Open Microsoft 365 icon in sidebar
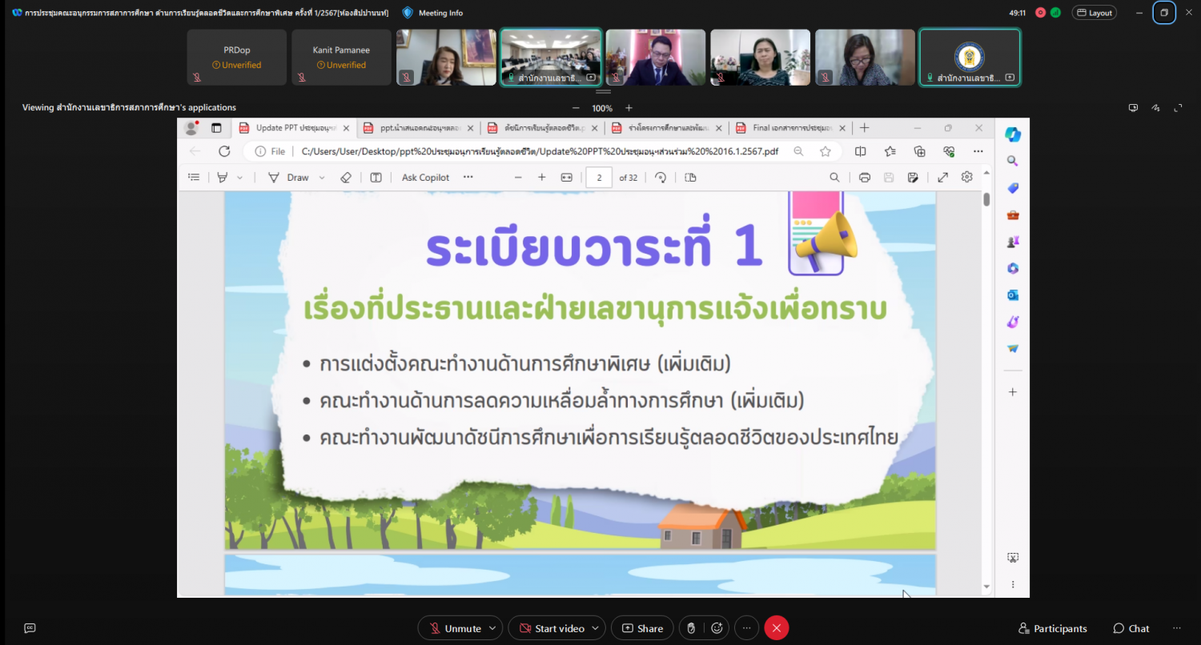Viewport: 1201px width, 645px height. 1013,268
